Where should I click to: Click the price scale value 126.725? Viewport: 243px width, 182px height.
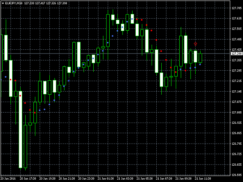coord(236,154)
